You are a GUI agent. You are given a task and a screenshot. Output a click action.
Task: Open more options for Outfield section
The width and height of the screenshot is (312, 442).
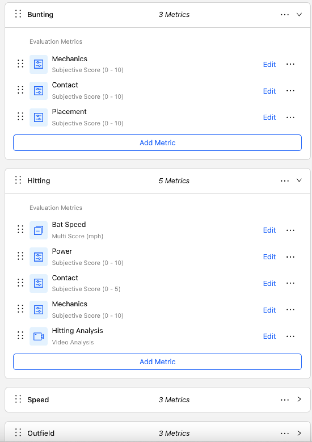point(285,433)
